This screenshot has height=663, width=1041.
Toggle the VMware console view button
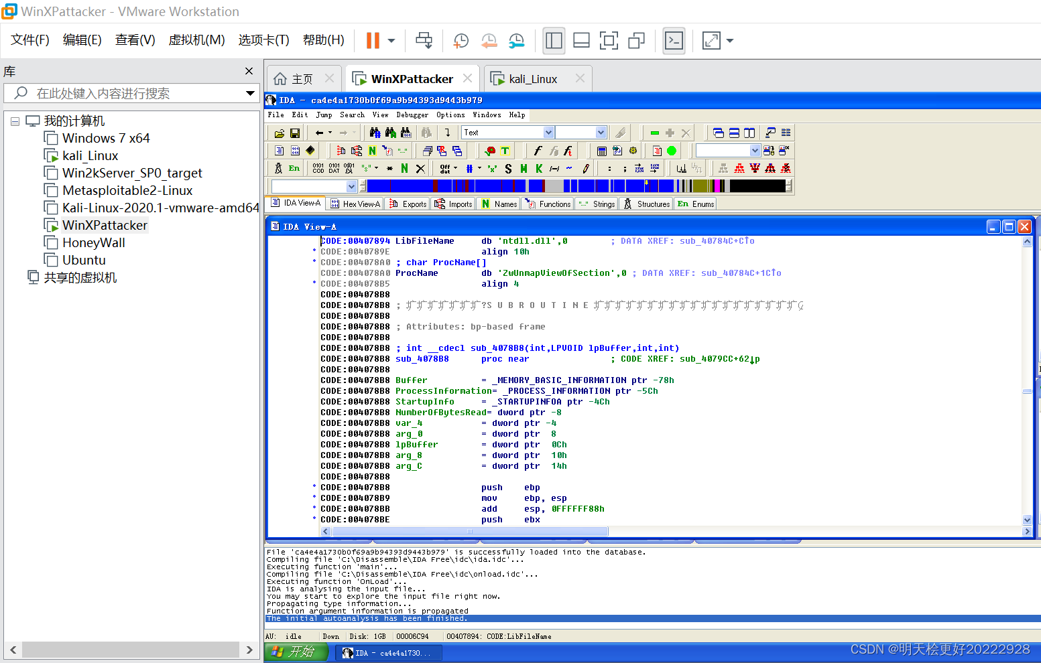coord(674,41)
